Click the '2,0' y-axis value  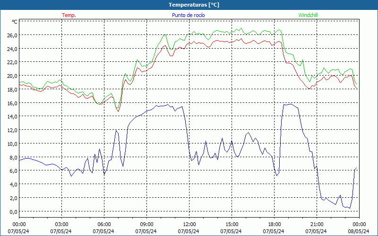14,198
